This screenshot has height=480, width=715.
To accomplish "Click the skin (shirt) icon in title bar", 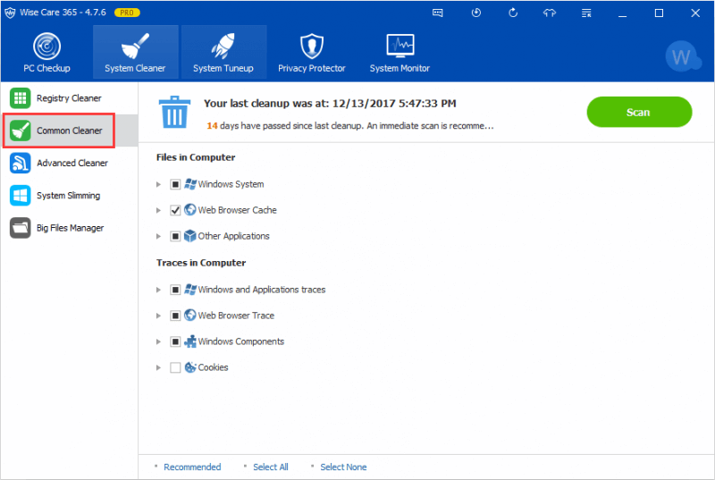I will [549, 13].
